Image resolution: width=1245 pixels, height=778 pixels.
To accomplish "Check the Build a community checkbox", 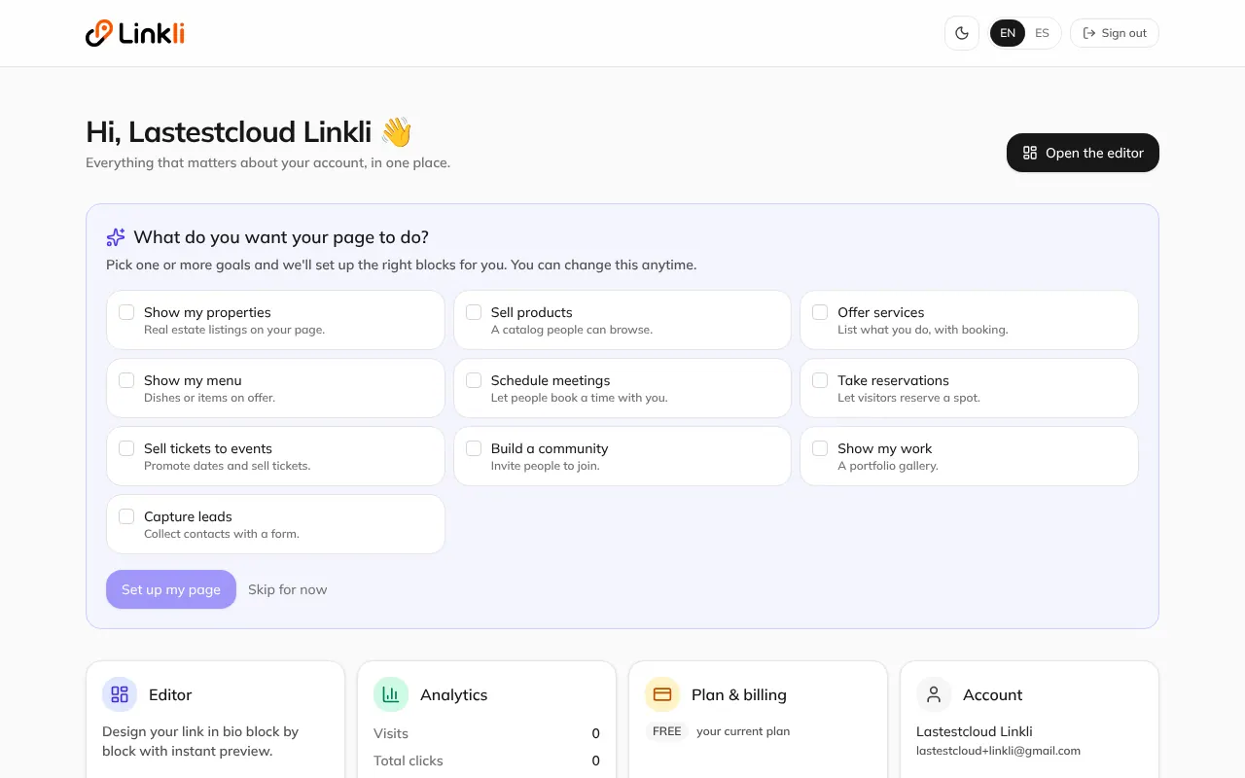I will pyautogui.click(x=474, y=448).
